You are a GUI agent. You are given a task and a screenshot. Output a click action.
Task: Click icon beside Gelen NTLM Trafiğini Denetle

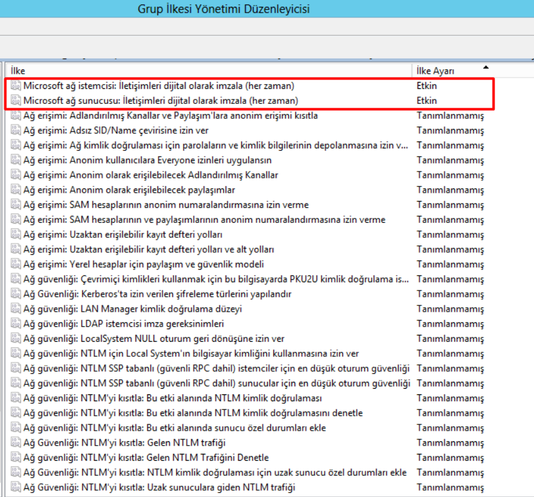click(x=16, y=458)
